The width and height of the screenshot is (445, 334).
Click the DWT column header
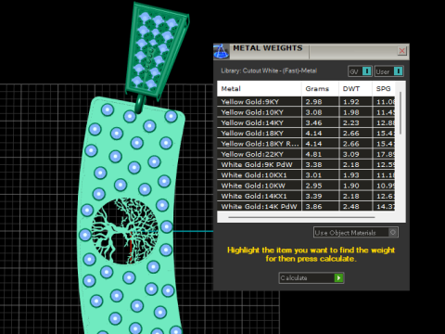[x=355, y=89]
